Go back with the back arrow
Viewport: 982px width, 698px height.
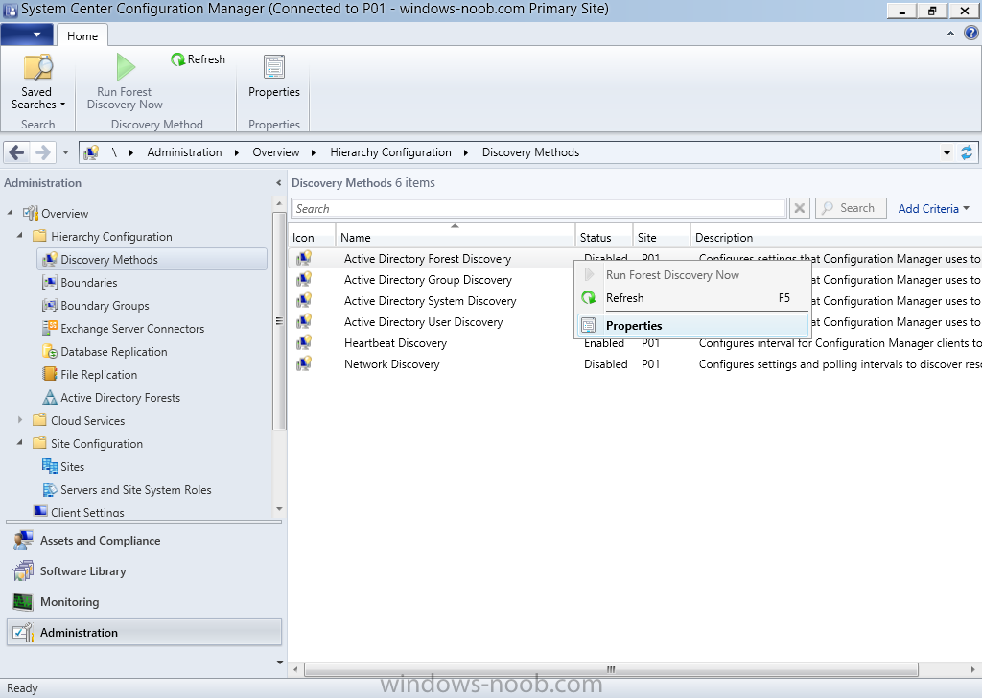click(17, 152)
